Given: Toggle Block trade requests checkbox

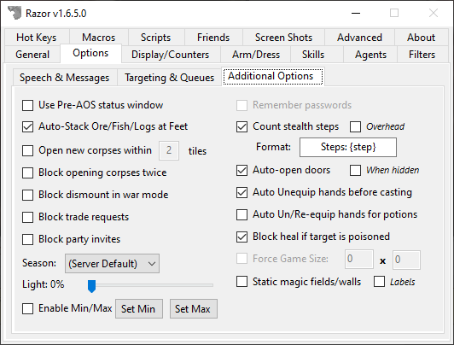Looking at the screenshot, I should click(28, 217).
